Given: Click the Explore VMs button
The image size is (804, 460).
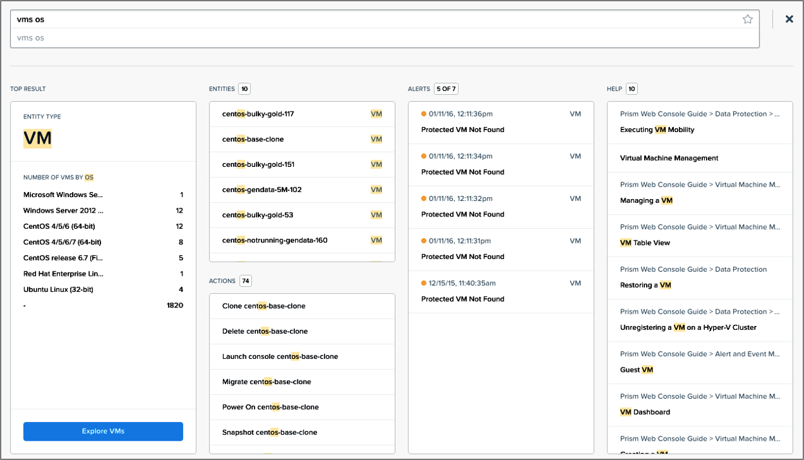Looking at the screenshot, I should (103, 431).
